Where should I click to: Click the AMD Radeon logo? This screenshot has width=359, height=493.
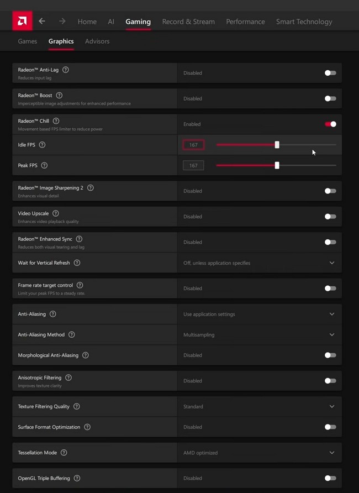22,21
